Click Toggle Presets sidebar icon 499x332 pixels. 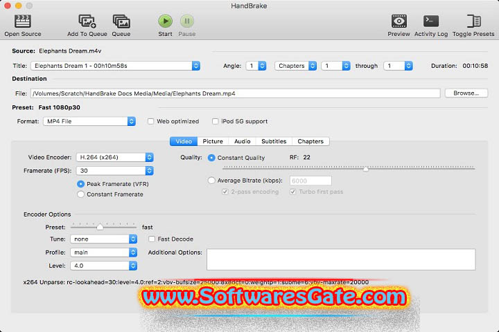point(473,21)
